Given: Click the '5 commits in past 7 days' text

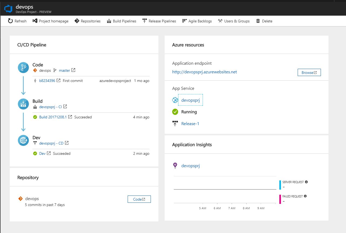Looking at the screenshot, I should pyautogui.click(x=45, y=205).
